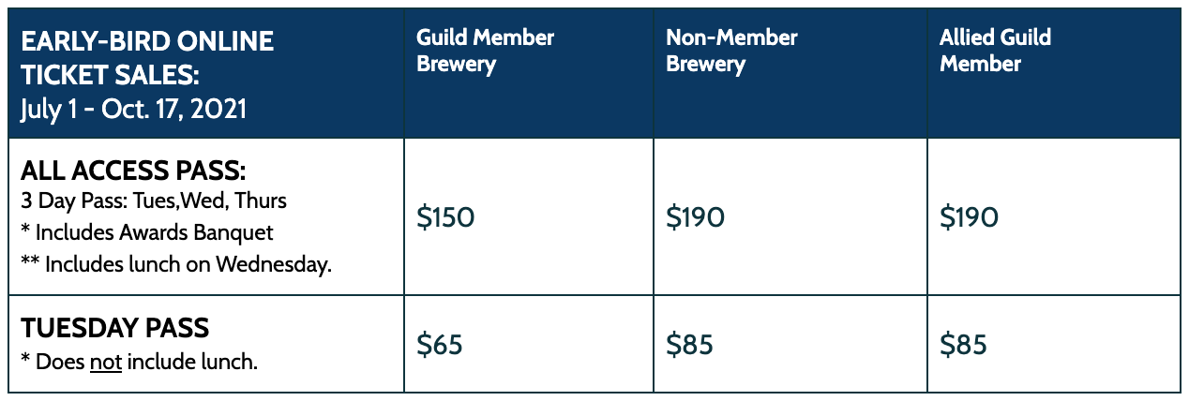Click the $190 Non-Member Brewery all access price
This screenshot has height=401, width=1189.
[x=695, y=217]
